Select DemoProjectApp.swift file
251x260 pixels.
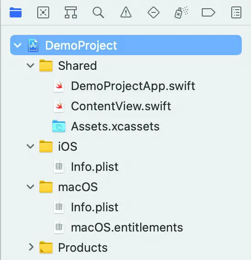click(124, 86)
